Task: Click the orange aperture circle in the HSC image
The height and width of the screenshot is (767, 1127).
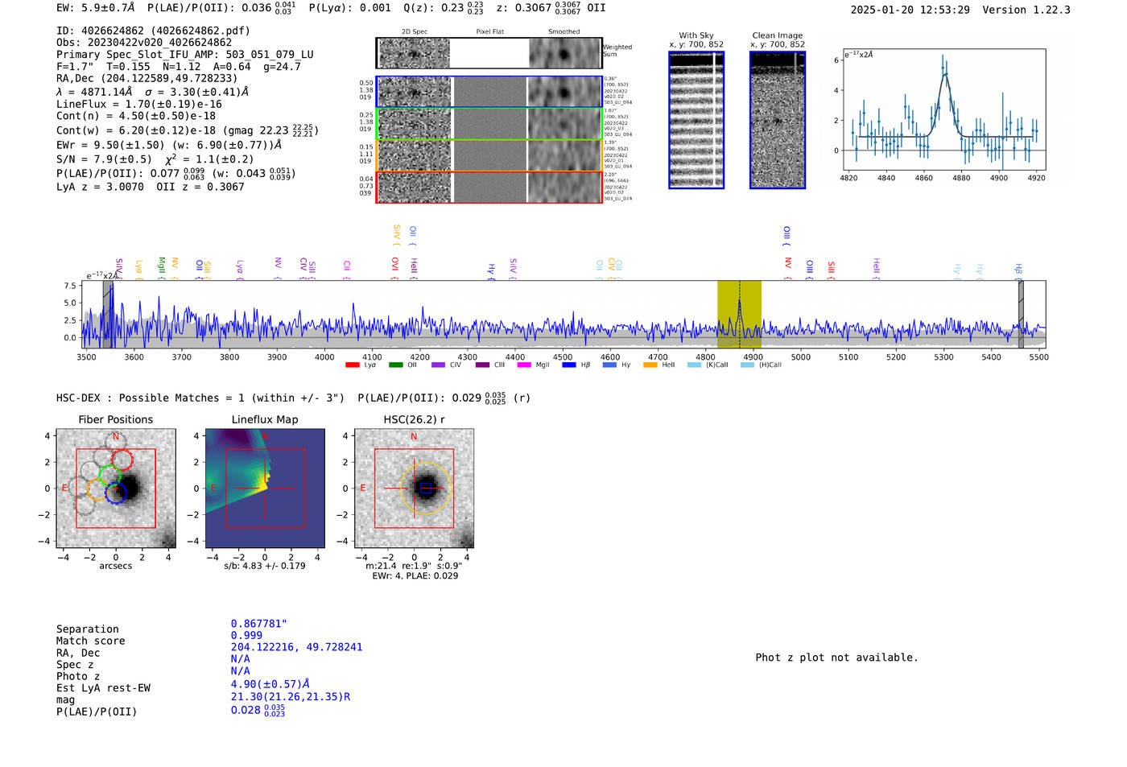Action: [426, 488]
